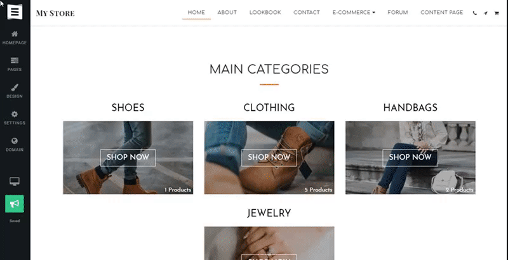The width and height of the screenshot is (508, 260).
Task: Switch to desktop preview monitor icon
Action: (x=15, y=181)
